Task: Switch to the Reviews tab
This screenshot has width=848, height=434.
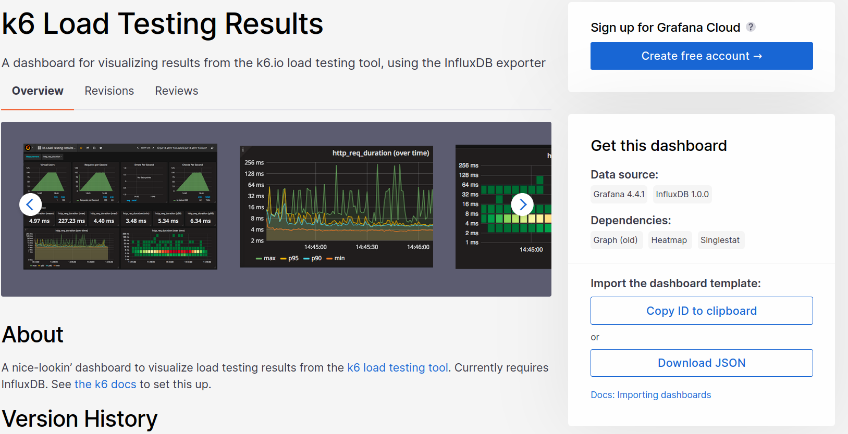Action: pyautogui.click(x=177, y=91)
